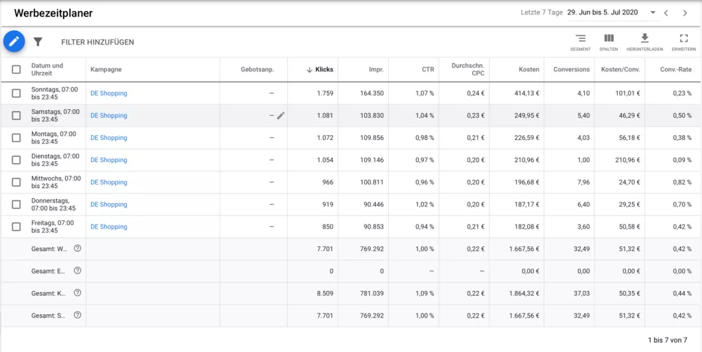Check the Sonntags row checkbox

pyautogui.click(x=16, y=93)
